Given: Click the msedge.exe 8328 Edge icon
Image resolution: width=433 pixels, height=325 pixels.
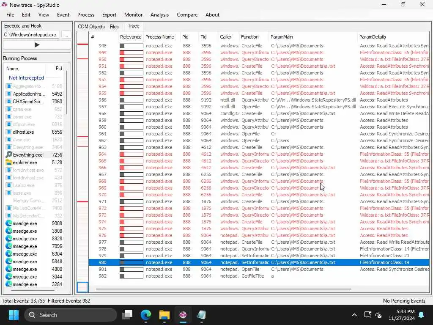Looking at the screenshot, I should pyautogui.click(x=9, y=239).
